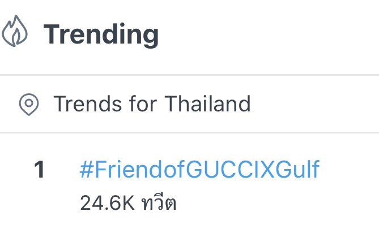Tap the map marker next to Trends
This screenshot has width=379, height=233.
coord(28,104)
